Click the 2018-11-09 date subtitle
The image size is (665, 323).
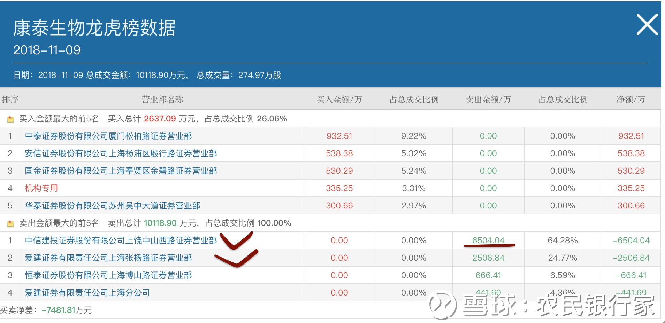(x=47, y=50)
